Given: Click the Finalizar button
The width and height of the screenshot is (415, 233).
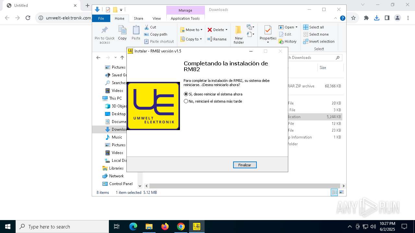Looking at the screenshot, I should 245,165.
